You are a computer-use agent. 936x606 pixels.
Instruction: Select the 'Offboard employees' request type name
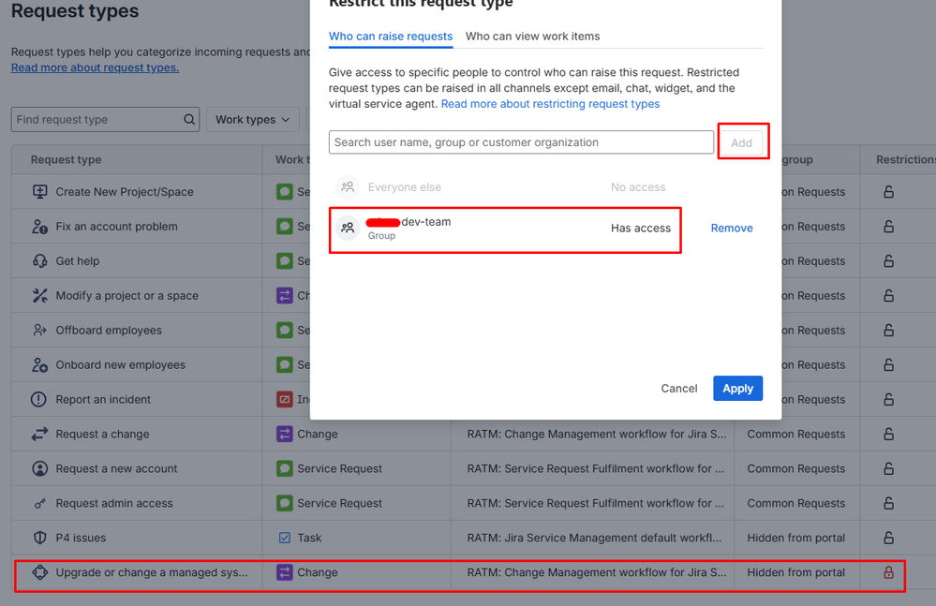pyautogui.click(x=109, y=330)
